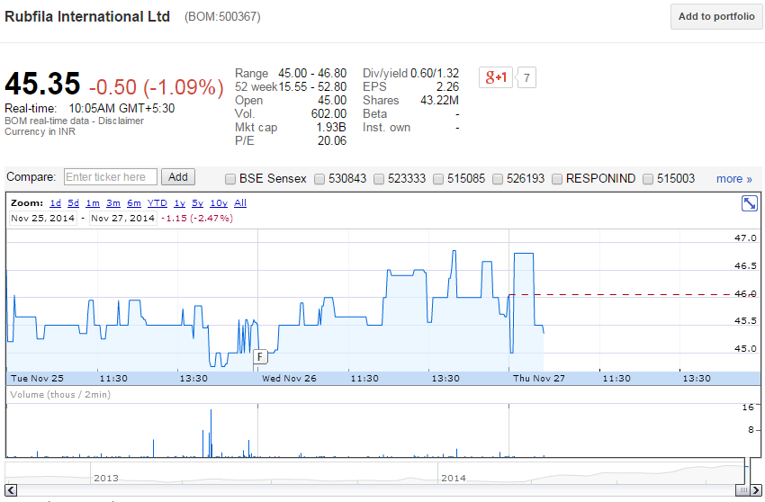Expand chart with the fullscreen arrow icon
The width and height of the screenshot is (765, 502).
[x=750, y=203]
